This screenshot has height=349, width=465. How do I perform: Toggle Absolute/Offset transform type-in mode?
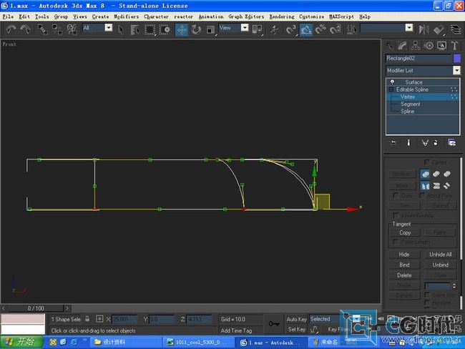tap(99, 319)
